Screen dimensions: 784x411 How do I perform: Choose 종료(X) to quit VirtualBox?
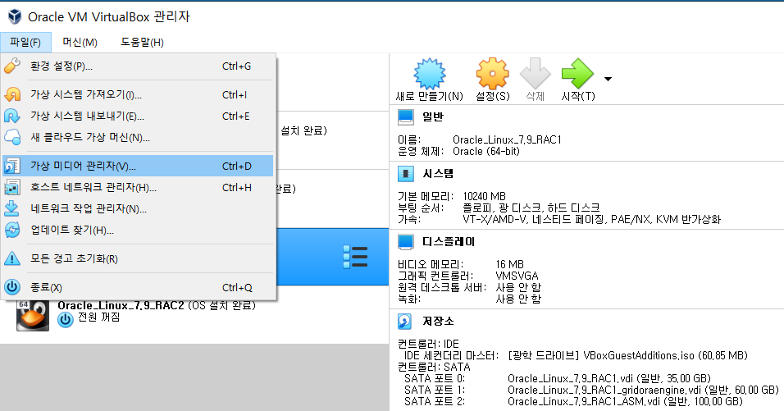(138, 287)
